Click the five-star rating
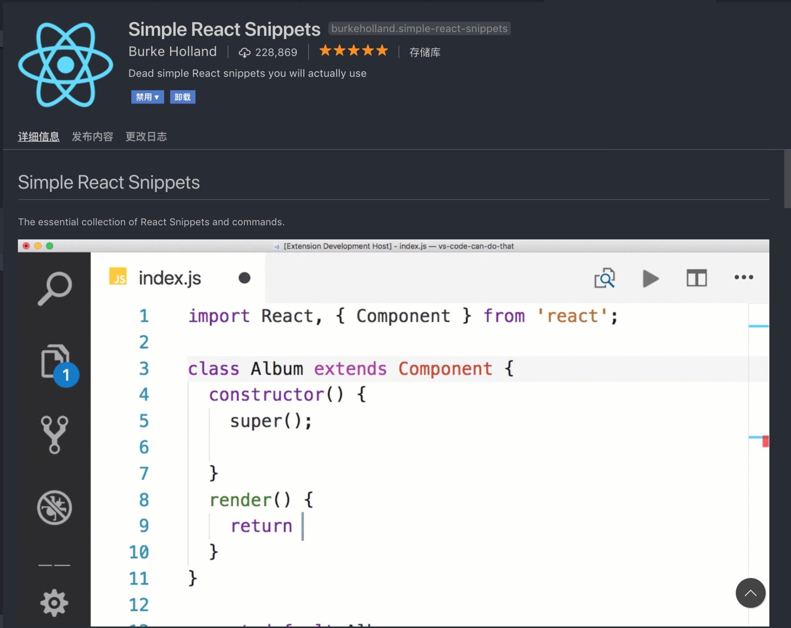This screenshot has height=628, width=791. pyautogui.click(x=354, y=51)
